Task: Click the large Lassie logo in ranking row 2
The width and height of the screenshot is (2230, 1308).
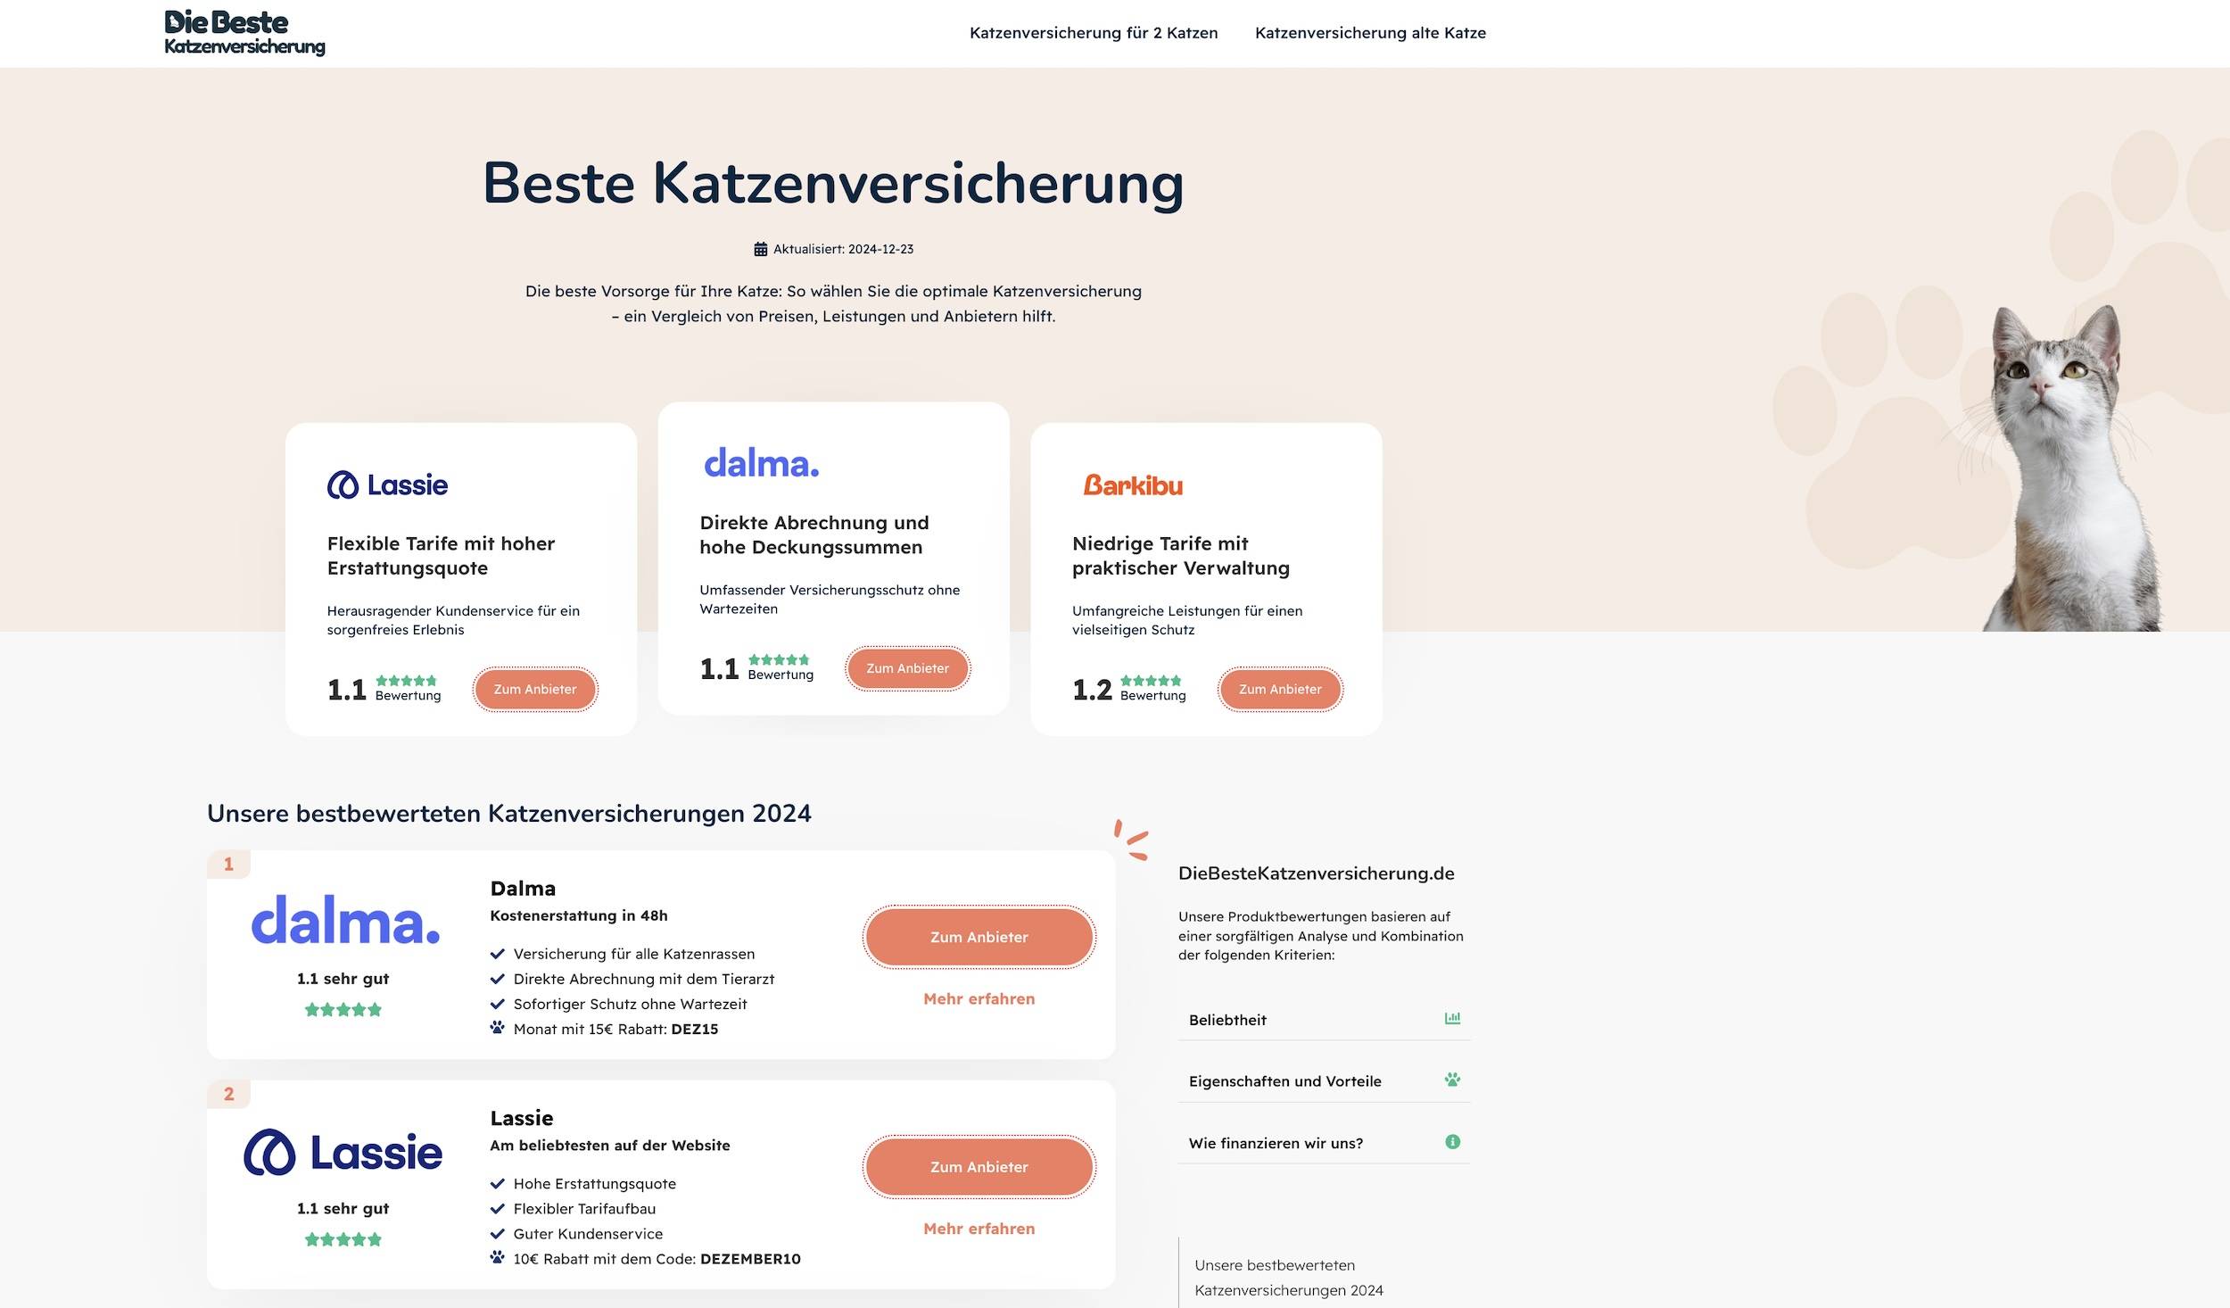Action: tap(343, 1152)
